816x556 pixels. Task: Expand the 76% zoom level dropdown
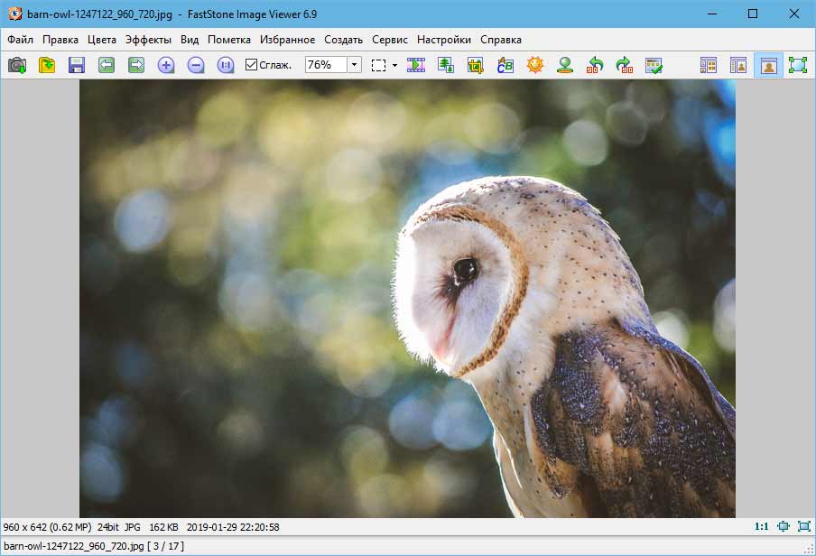(x=354, y=65)
